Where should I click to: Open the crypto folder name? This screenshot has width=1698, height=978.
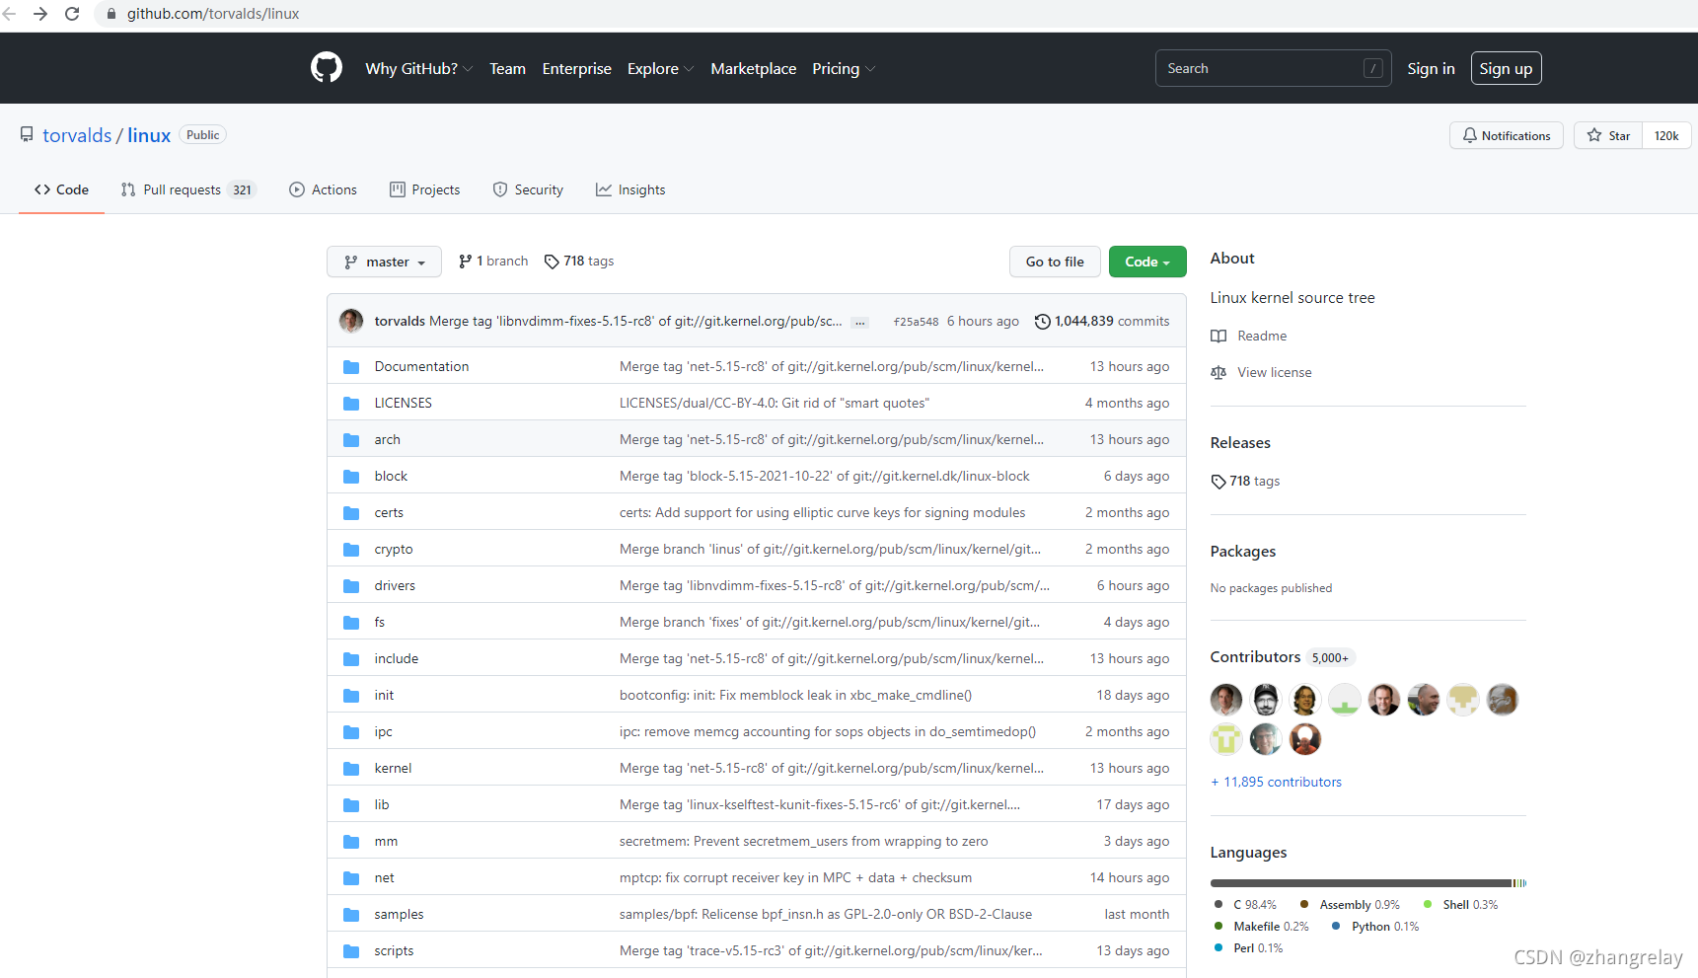coord(394,550)
